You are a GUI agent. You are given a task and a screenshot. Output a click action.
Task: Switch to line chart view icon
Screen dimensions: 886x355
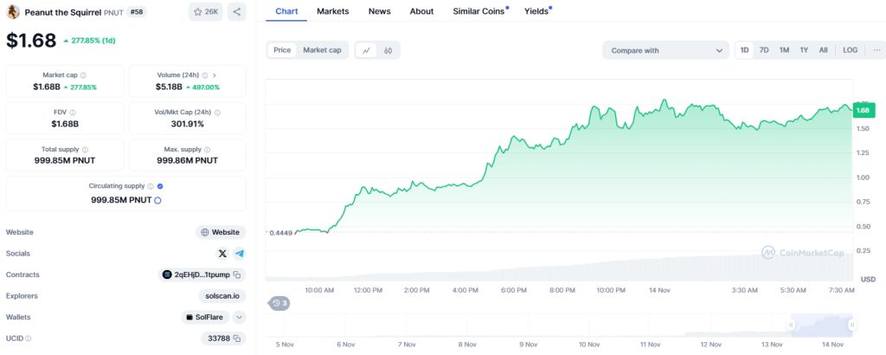tap(366, 50)
